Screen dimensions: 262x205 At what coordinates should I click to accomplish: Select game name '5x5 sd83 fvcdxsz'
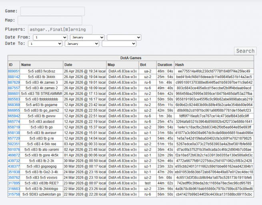pos(42,71)
